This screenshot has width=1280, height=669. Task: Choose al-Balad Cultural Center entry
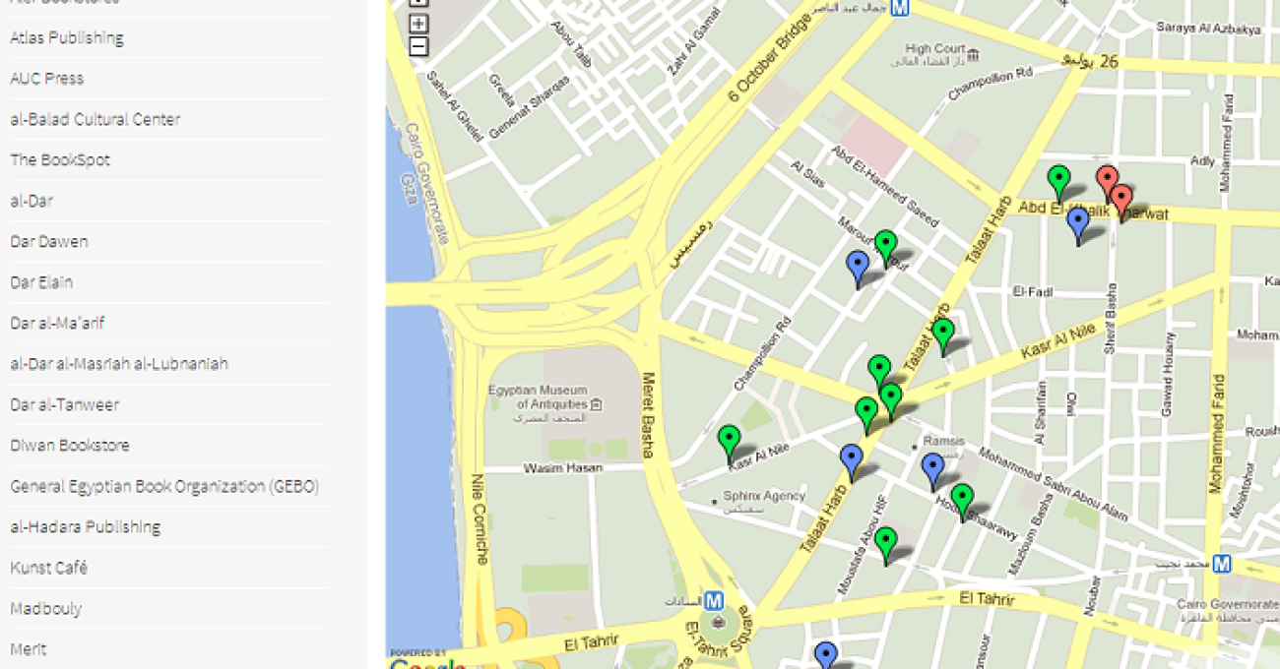click(96, 119)
